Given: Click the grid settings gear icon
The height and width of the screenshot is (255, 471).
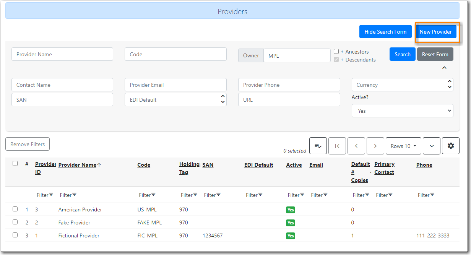Looking at the screenshot, I should [450, 146].
